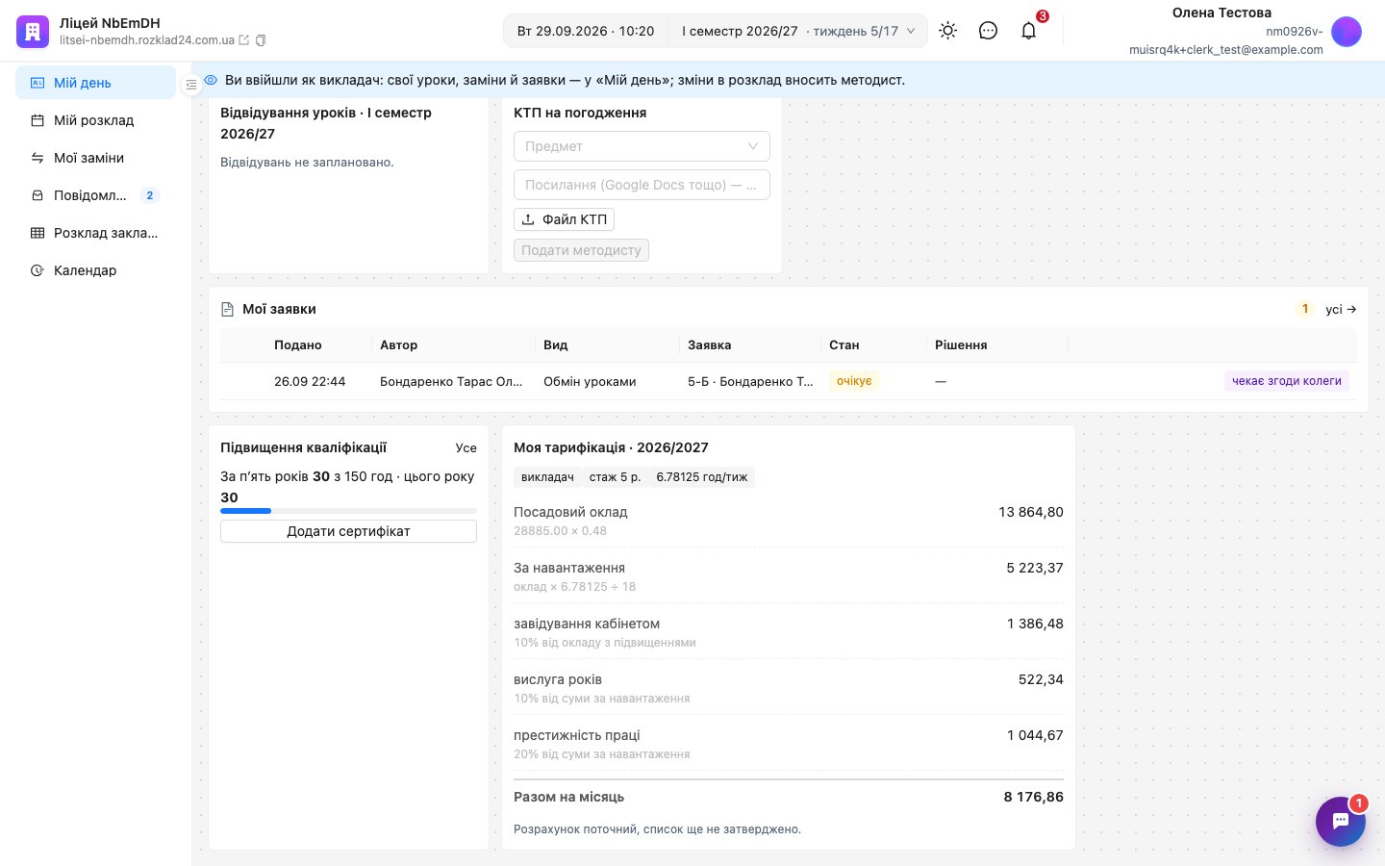Viewport: 1385px width, 866px height.
Task: Click the 5-Б · Бондаренко Т… request cell
Action: 750,381
